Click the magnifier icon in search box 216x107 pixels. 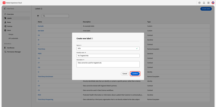click(44, 16)
